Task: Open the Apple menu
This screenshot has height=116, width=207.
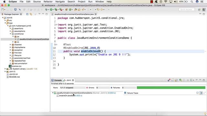Action: (4, 2)
